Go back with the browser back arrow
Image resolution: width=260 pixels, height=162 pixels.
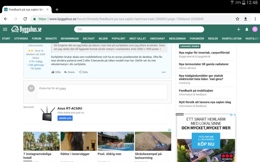click(6, 19)
